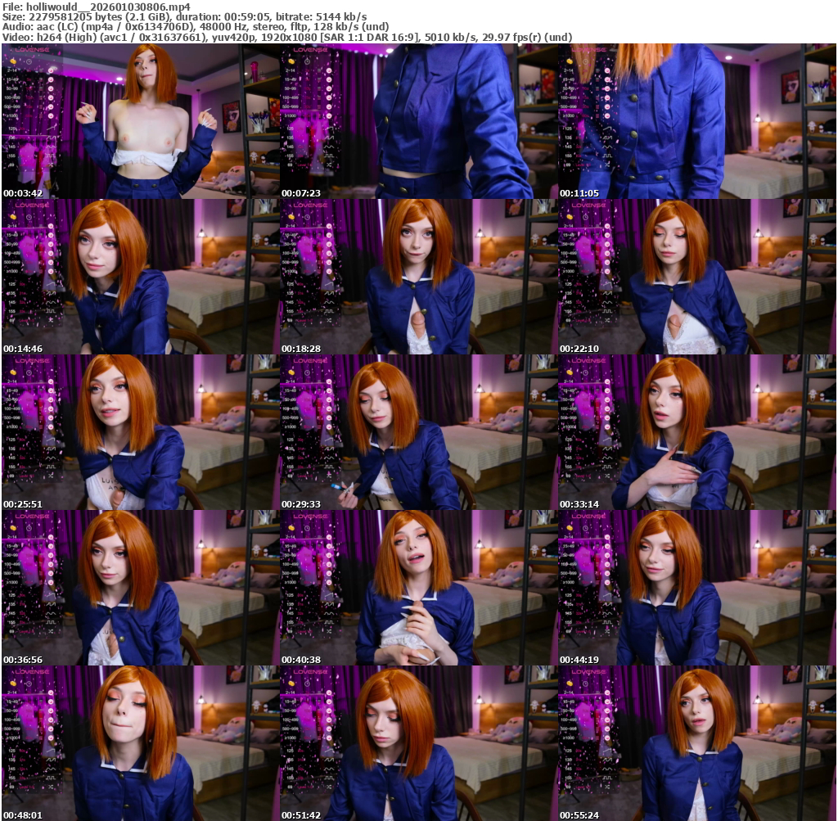Open the thumbnail stamped 00:22:10
838x821 pixels.
697,277
